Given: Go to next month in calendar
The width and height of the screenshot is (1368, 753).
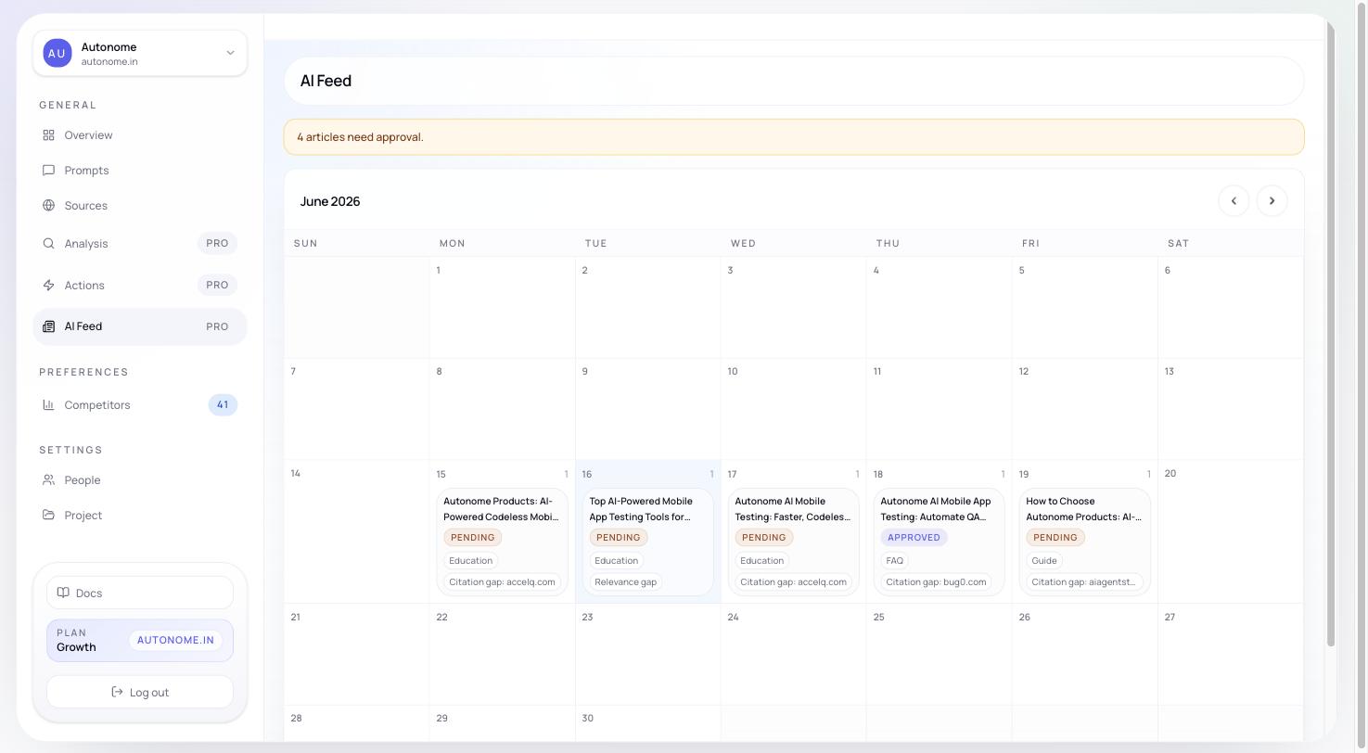Looking at the screenshot, I should [1272, 201].
